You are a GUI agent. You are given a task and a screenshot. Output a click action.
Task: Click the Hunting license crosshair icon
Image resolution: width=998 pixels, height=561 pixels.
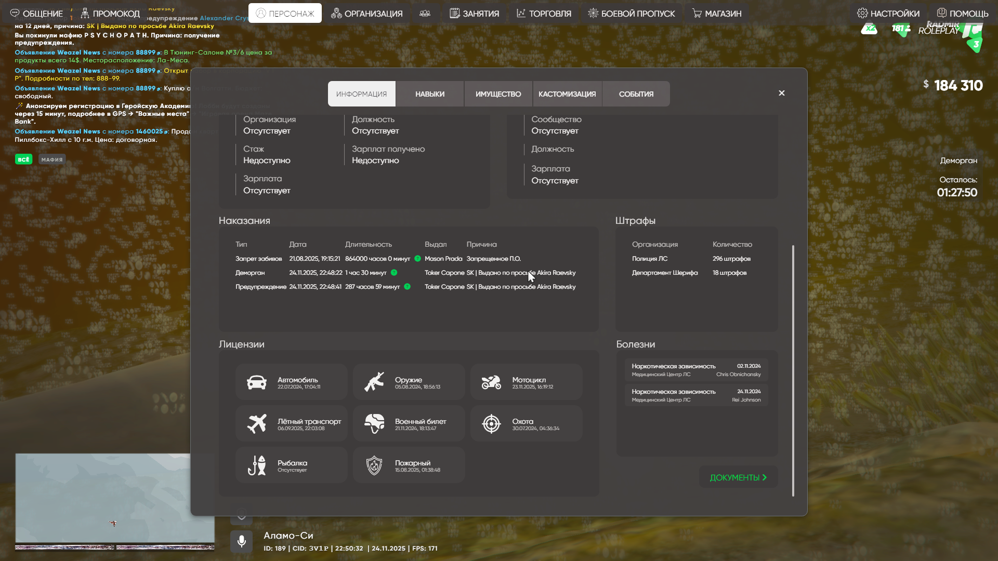(491, 424)
